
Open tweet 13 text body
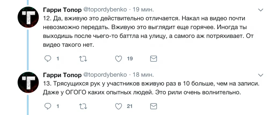[145, 88]
